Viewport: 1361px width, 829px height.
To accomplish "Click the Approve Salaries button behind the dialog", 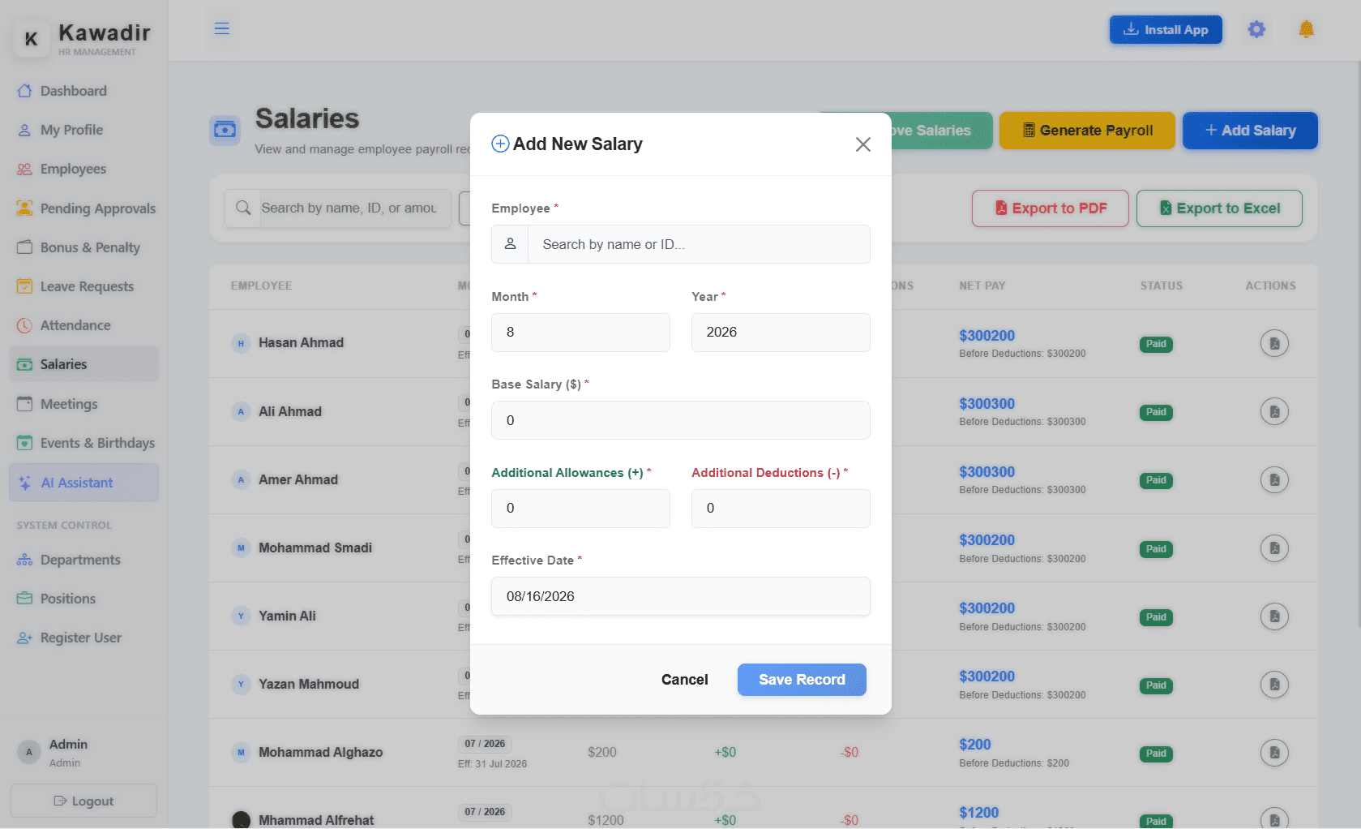I will [942, 131].
